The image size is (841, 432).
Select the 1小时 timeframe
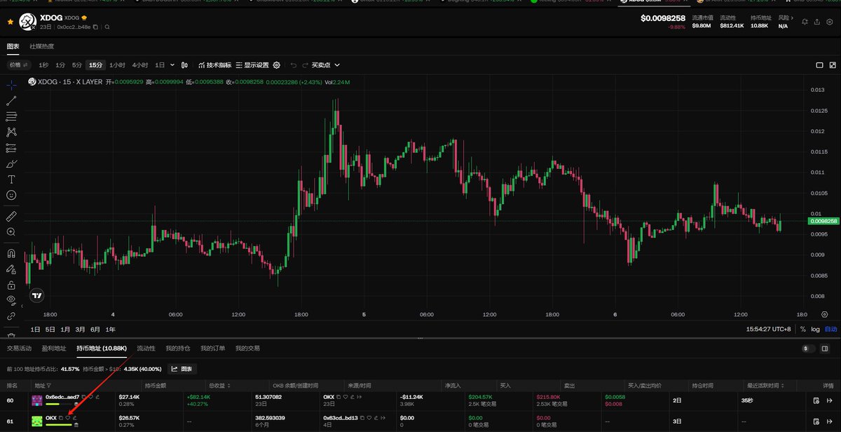[x=117, y=65]
